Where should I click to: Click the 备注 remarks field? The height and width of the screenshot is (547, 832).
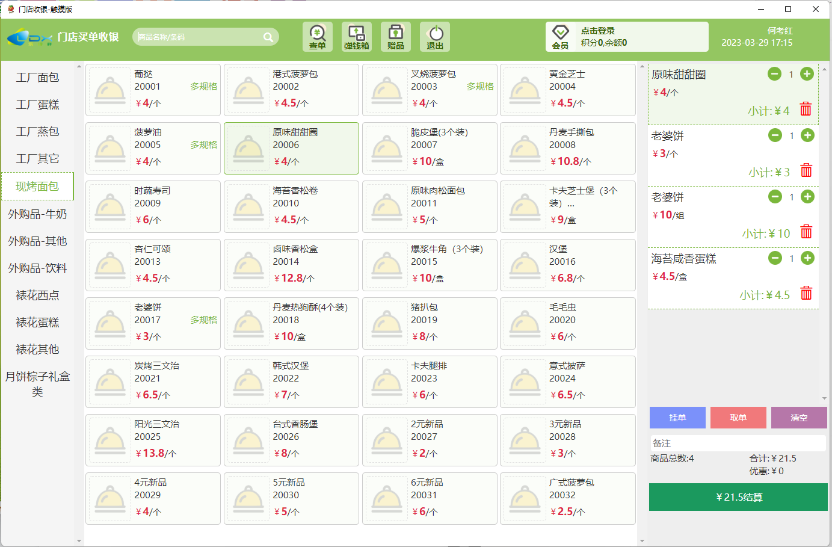tap(738, 443)
